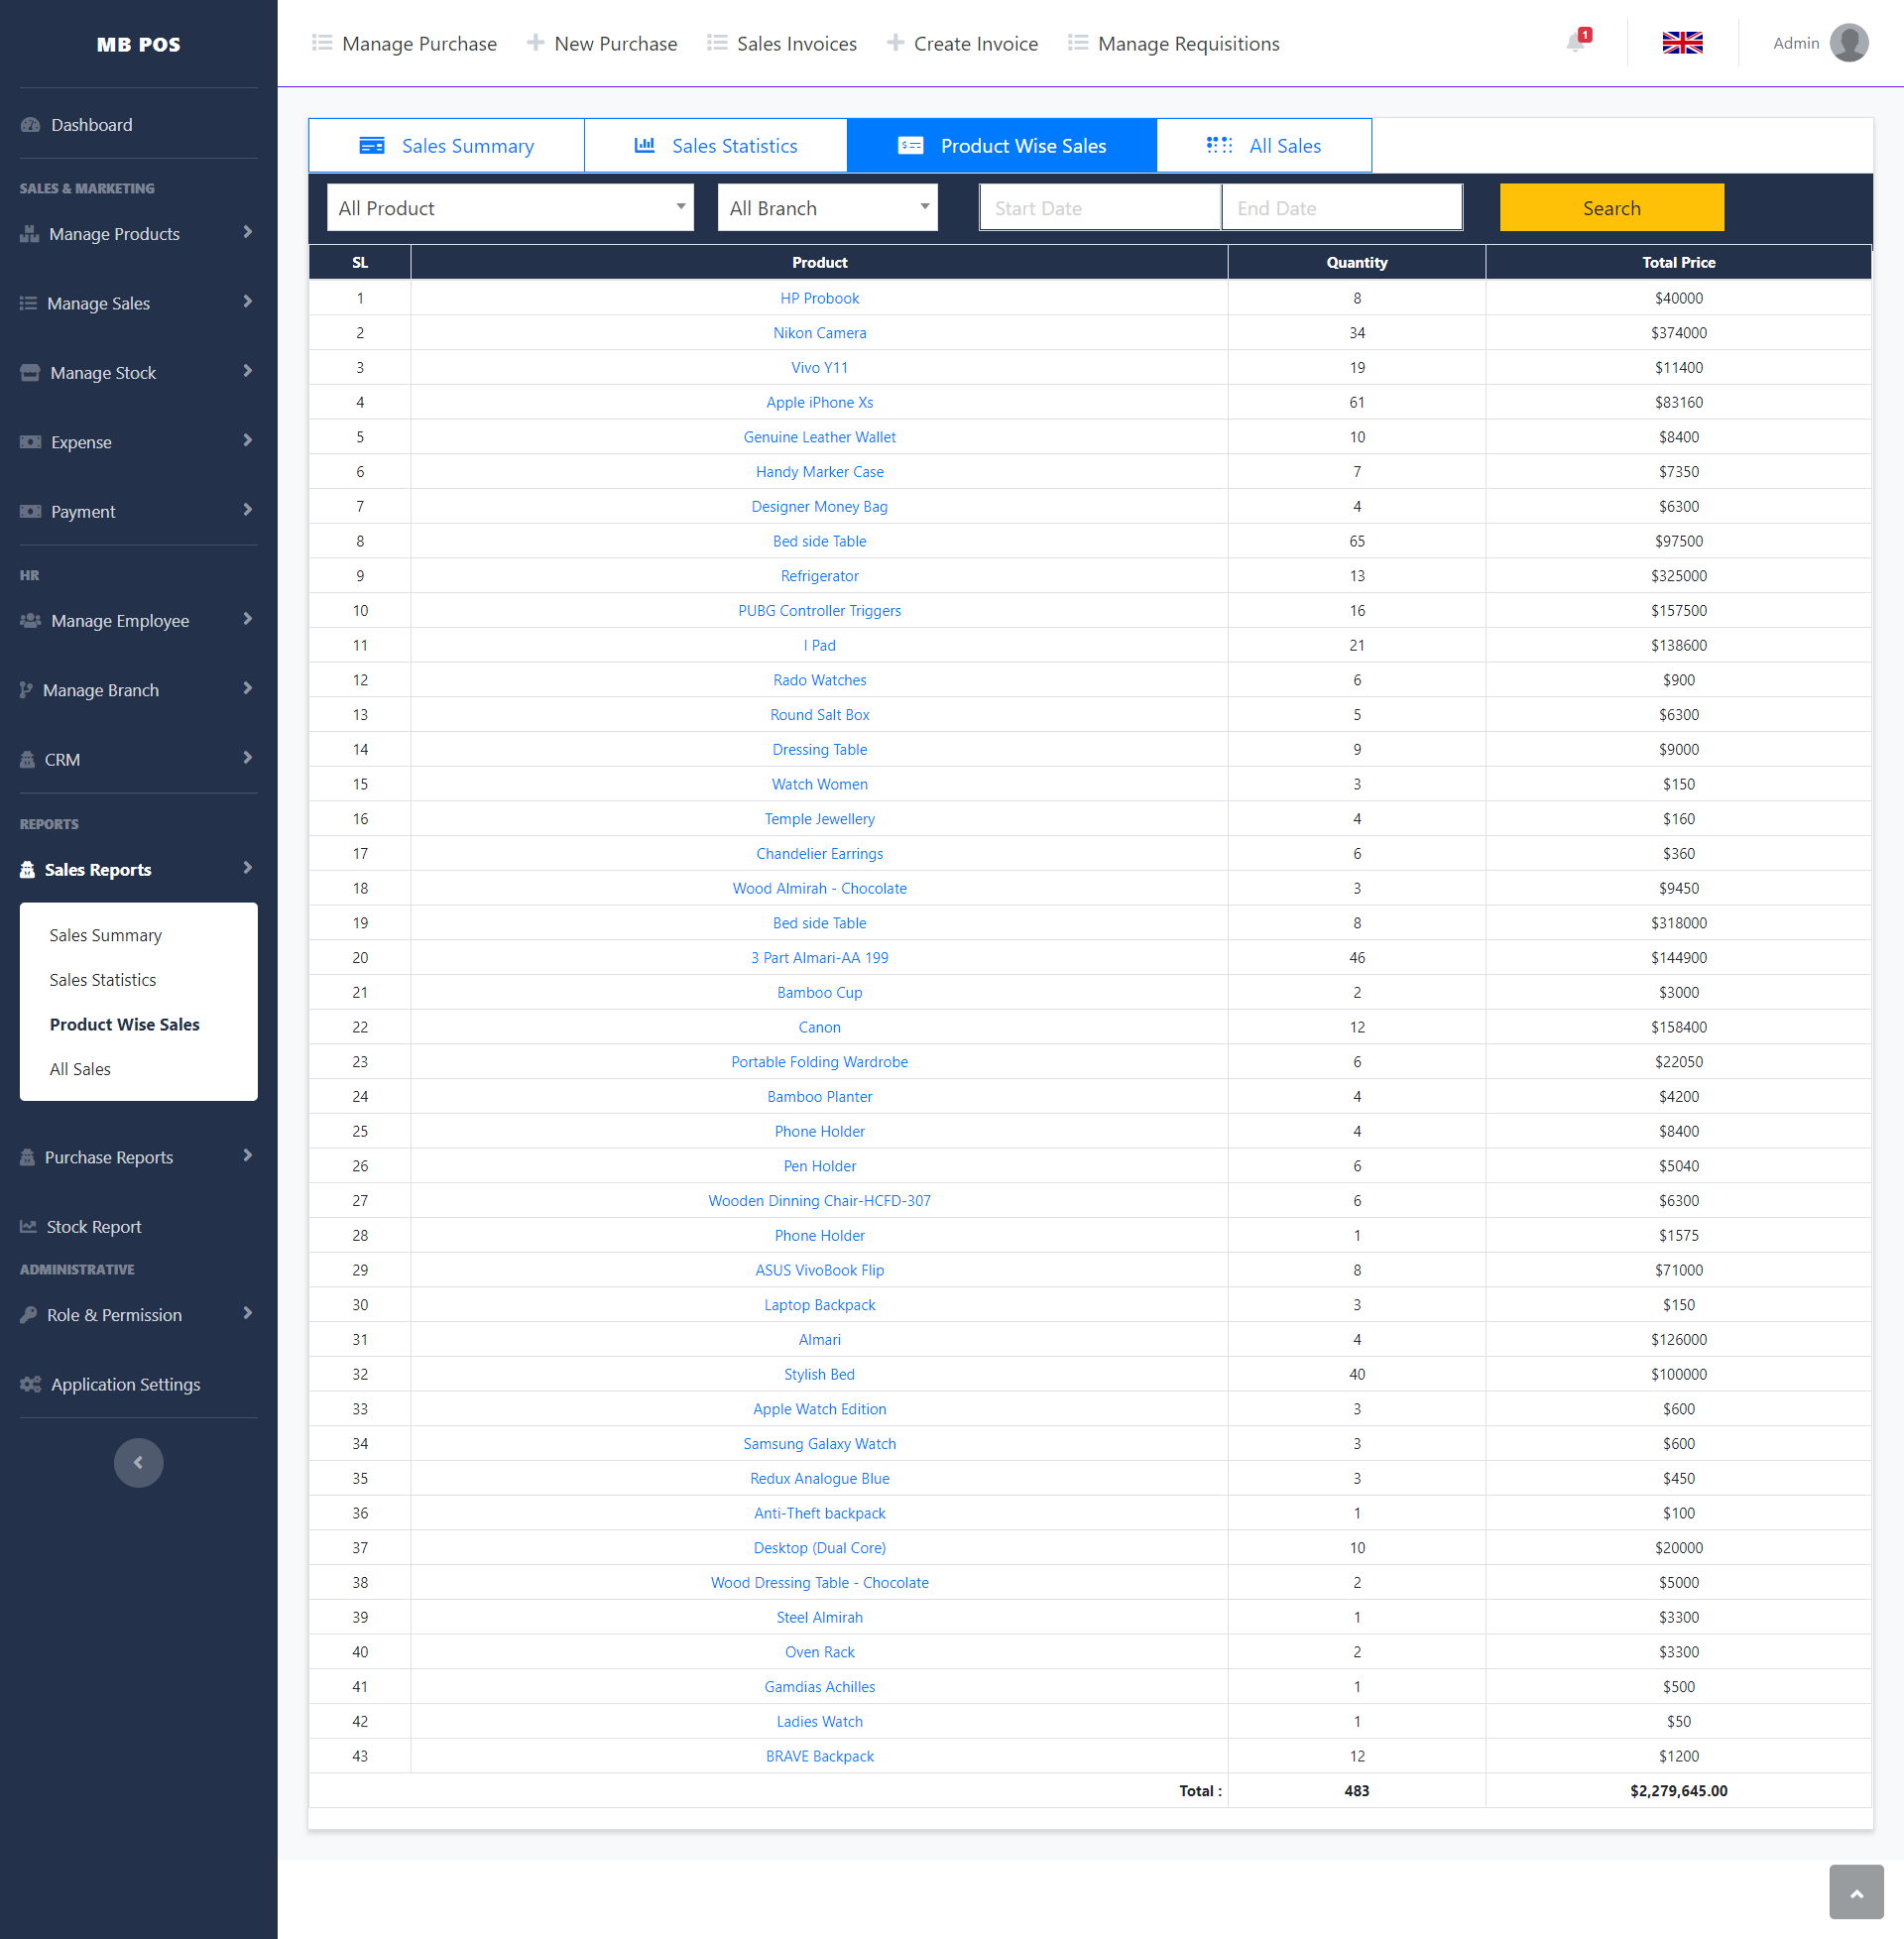Open the All Sales tab
Screen dimensions: 1904x1939
1264,146
